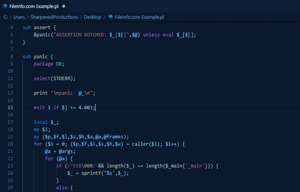This screenshot has width=300, height=192.
Task: Click closing brace on line 6
Action: tap(24, 42)
